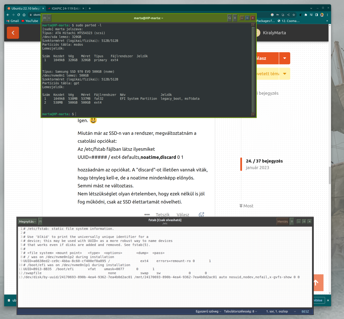Open the gedit hamburger menu
The height and width of the screenshot is (319, 344).
pos(292,222)
